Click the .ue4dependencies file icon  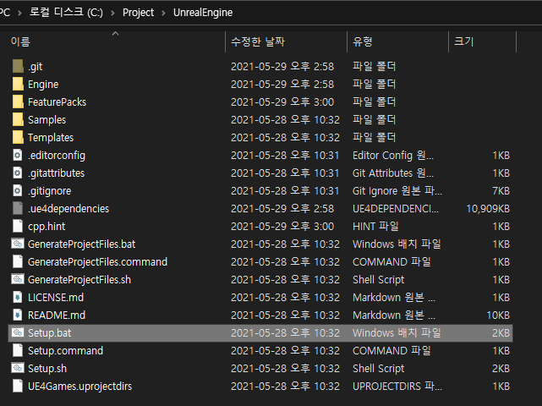(18, 209)
